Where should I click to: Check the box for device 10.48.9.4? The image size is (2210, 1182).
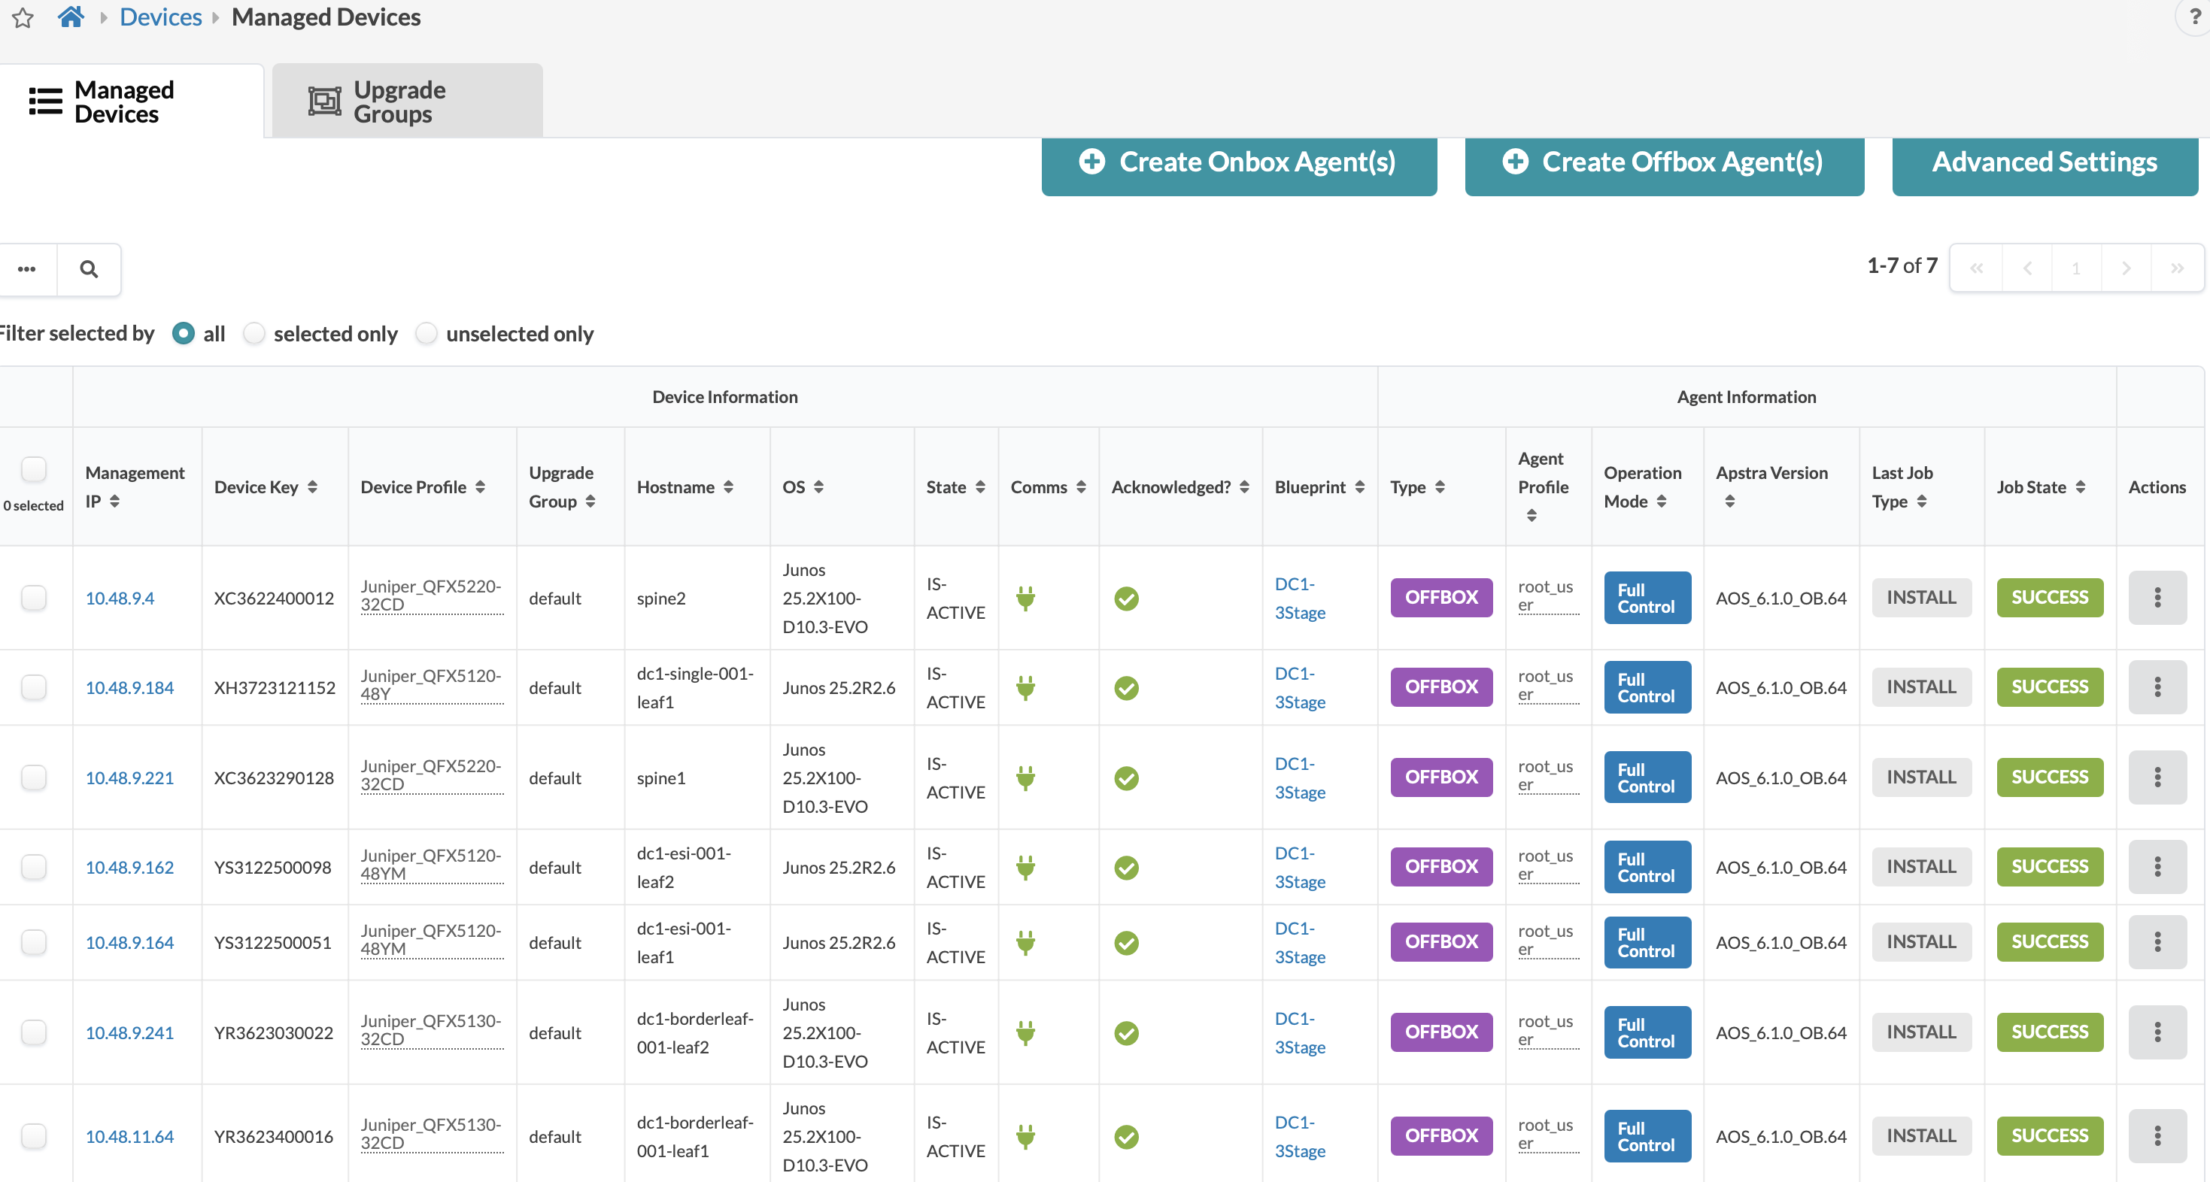coord(33,597)
